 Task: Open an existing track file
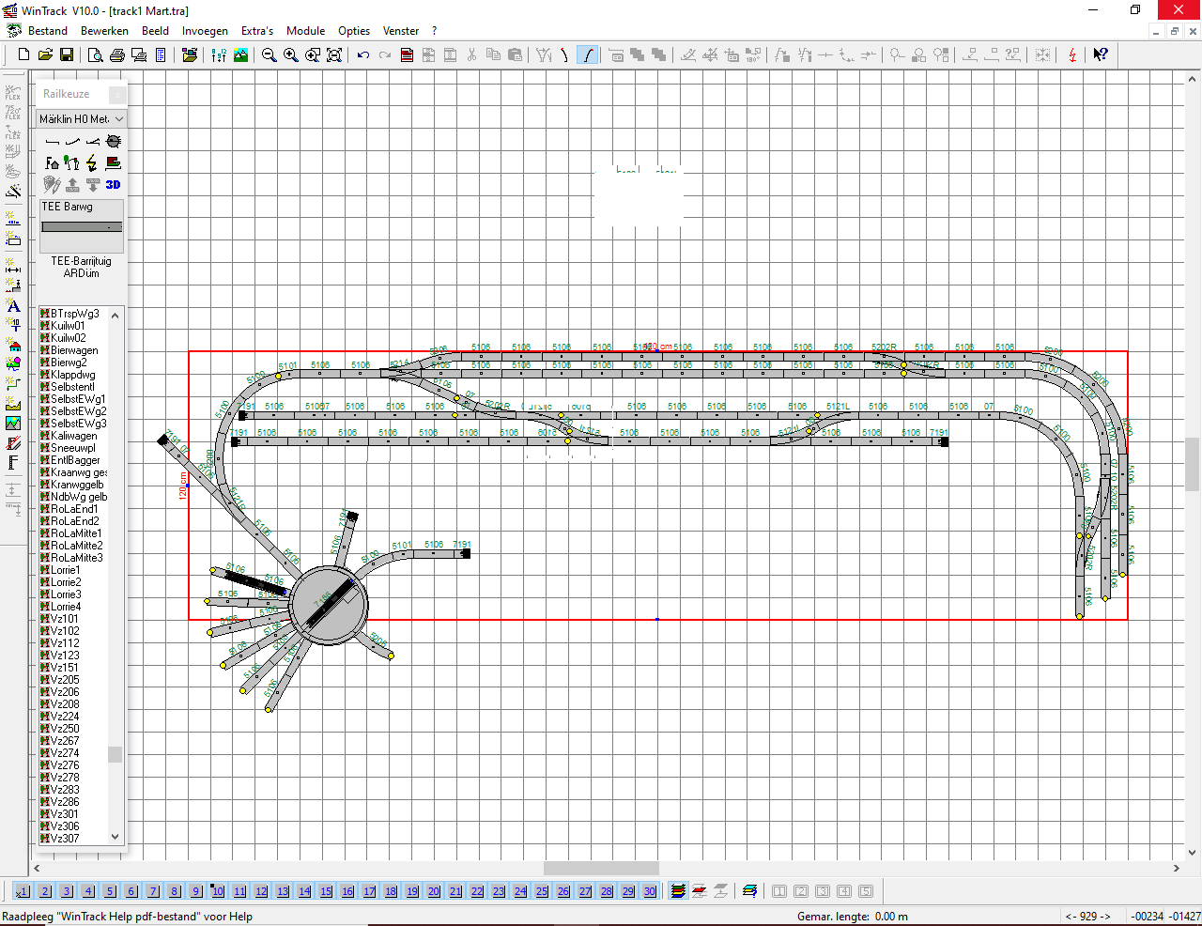(45, 55)
